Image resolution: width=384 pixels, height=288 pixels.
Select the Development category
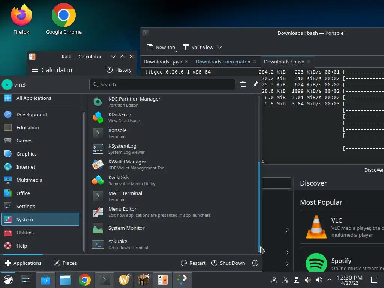(x=40, y=114)
